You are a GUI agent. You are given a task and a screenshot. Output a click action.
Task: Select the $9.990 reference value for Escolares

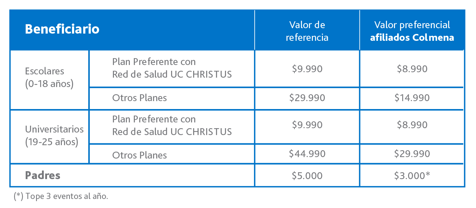tap(307, 69)
